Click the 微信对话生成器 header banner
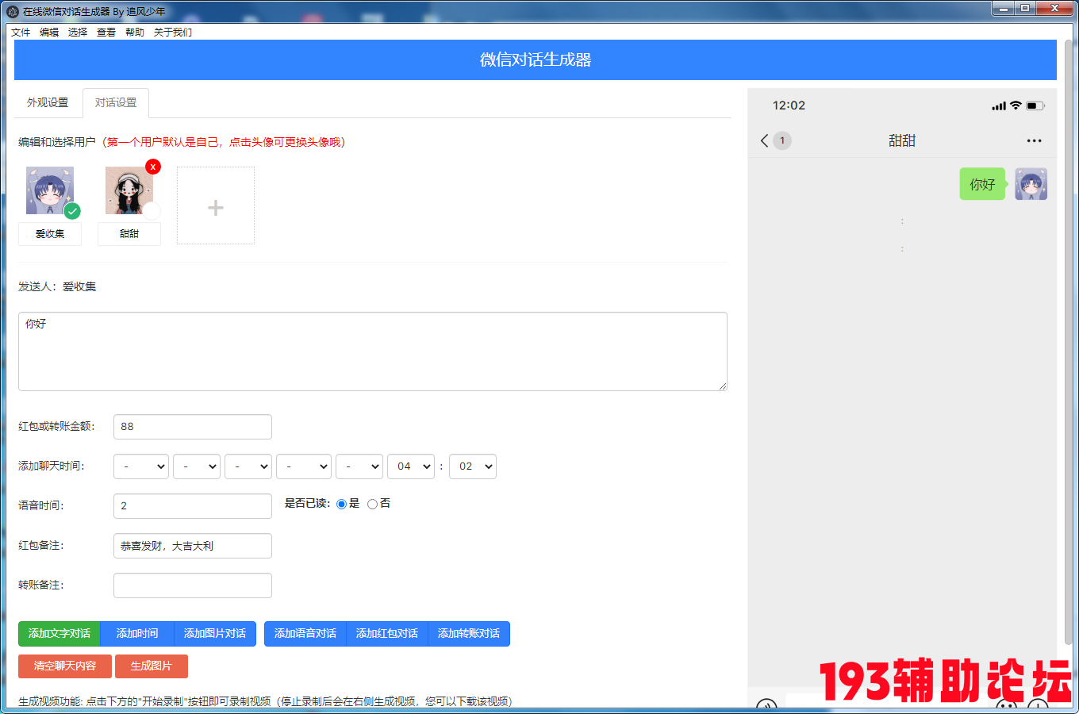 pyautogui.click(x=536, y=59)
